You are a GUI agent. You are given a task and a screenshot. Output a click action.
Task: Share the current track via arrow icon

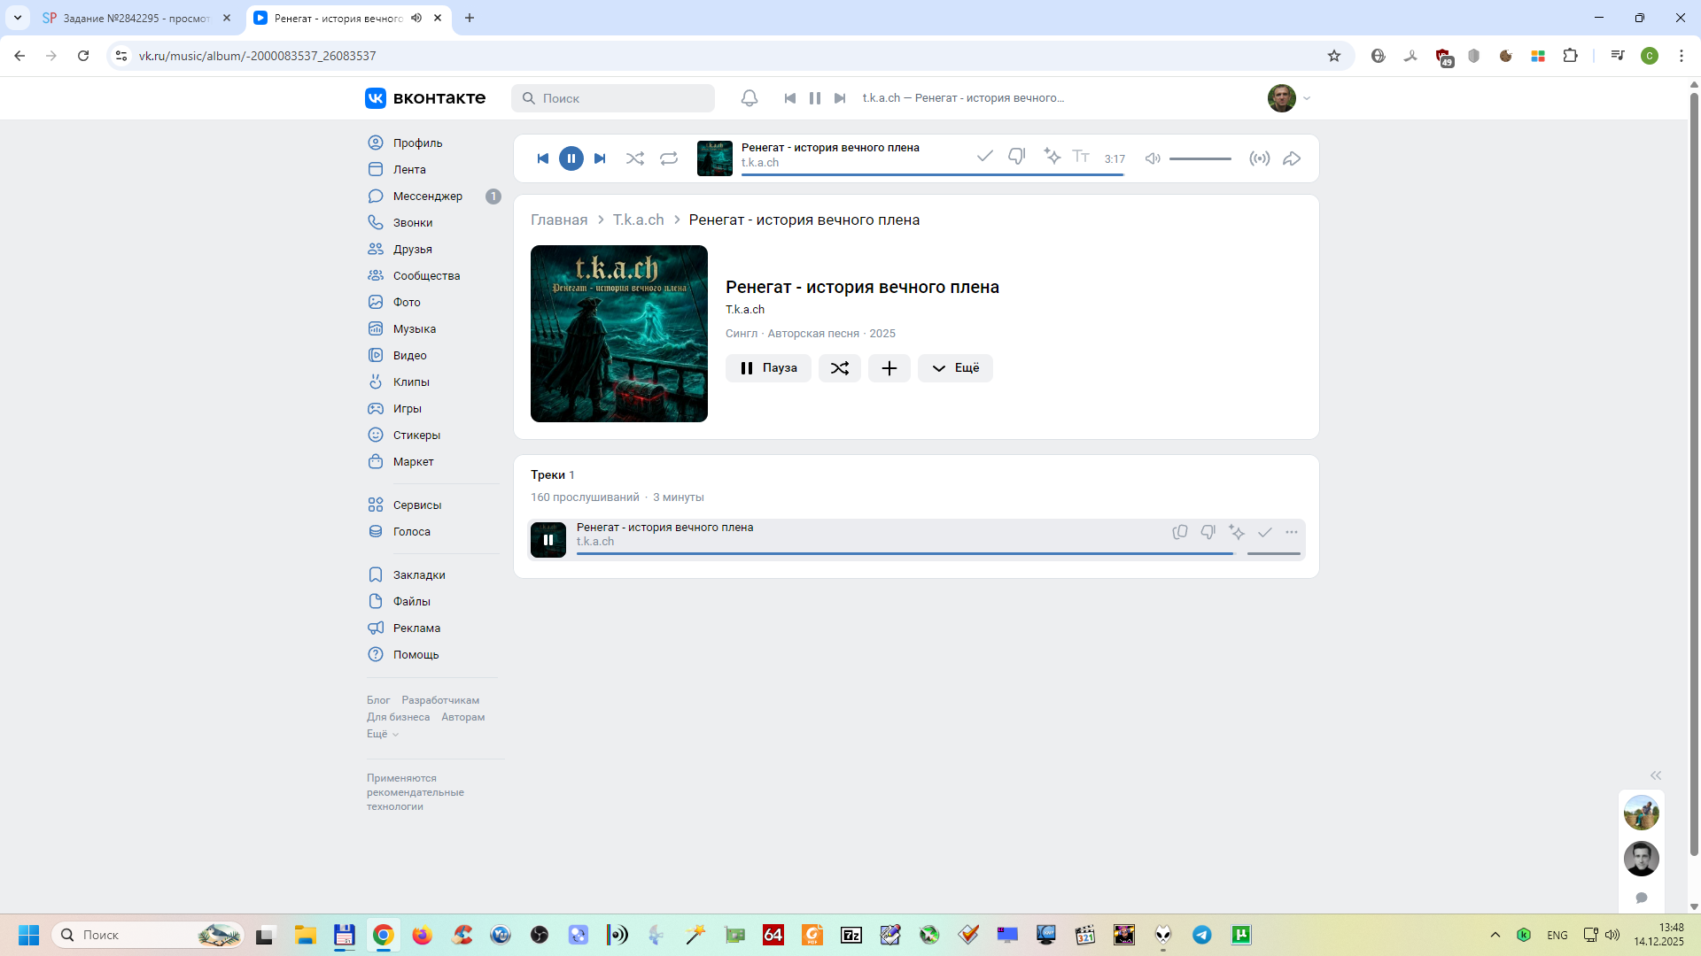[x=1292, y=158]
